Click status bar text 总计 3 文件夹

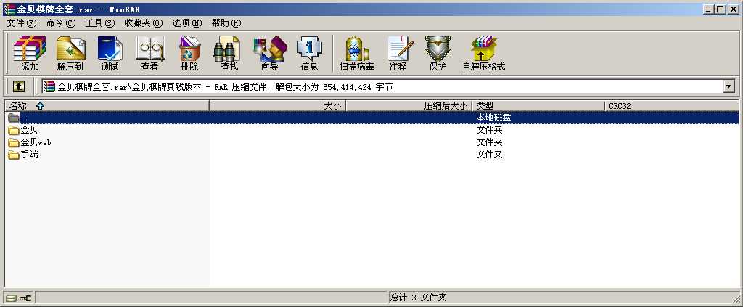(x=418, y=298)
